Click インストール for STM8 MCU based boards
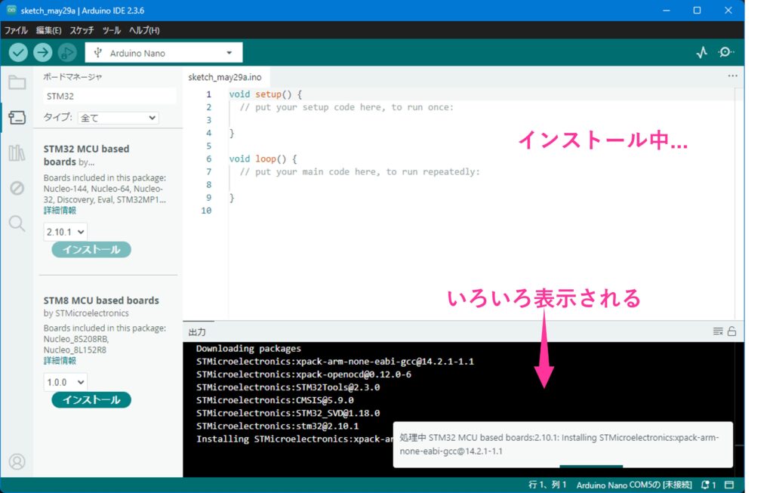This screenshot has height=493, width=773. (x=91, y=400)
